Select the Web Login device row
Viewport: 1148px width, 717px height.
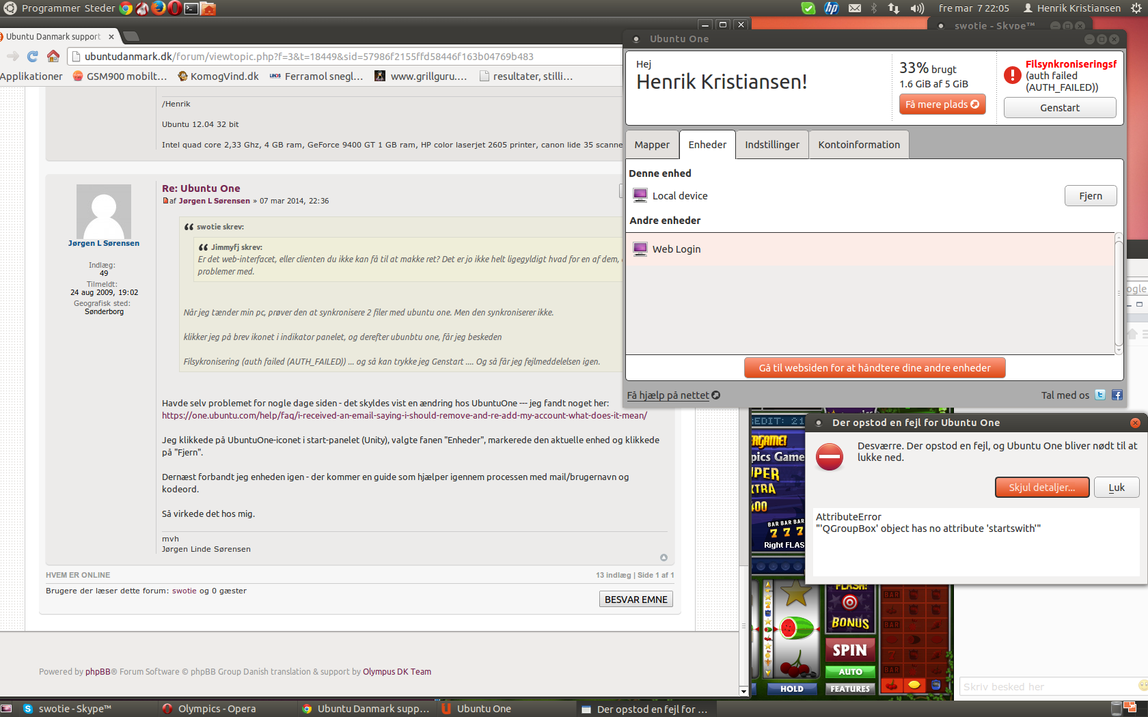pos(870,249)
